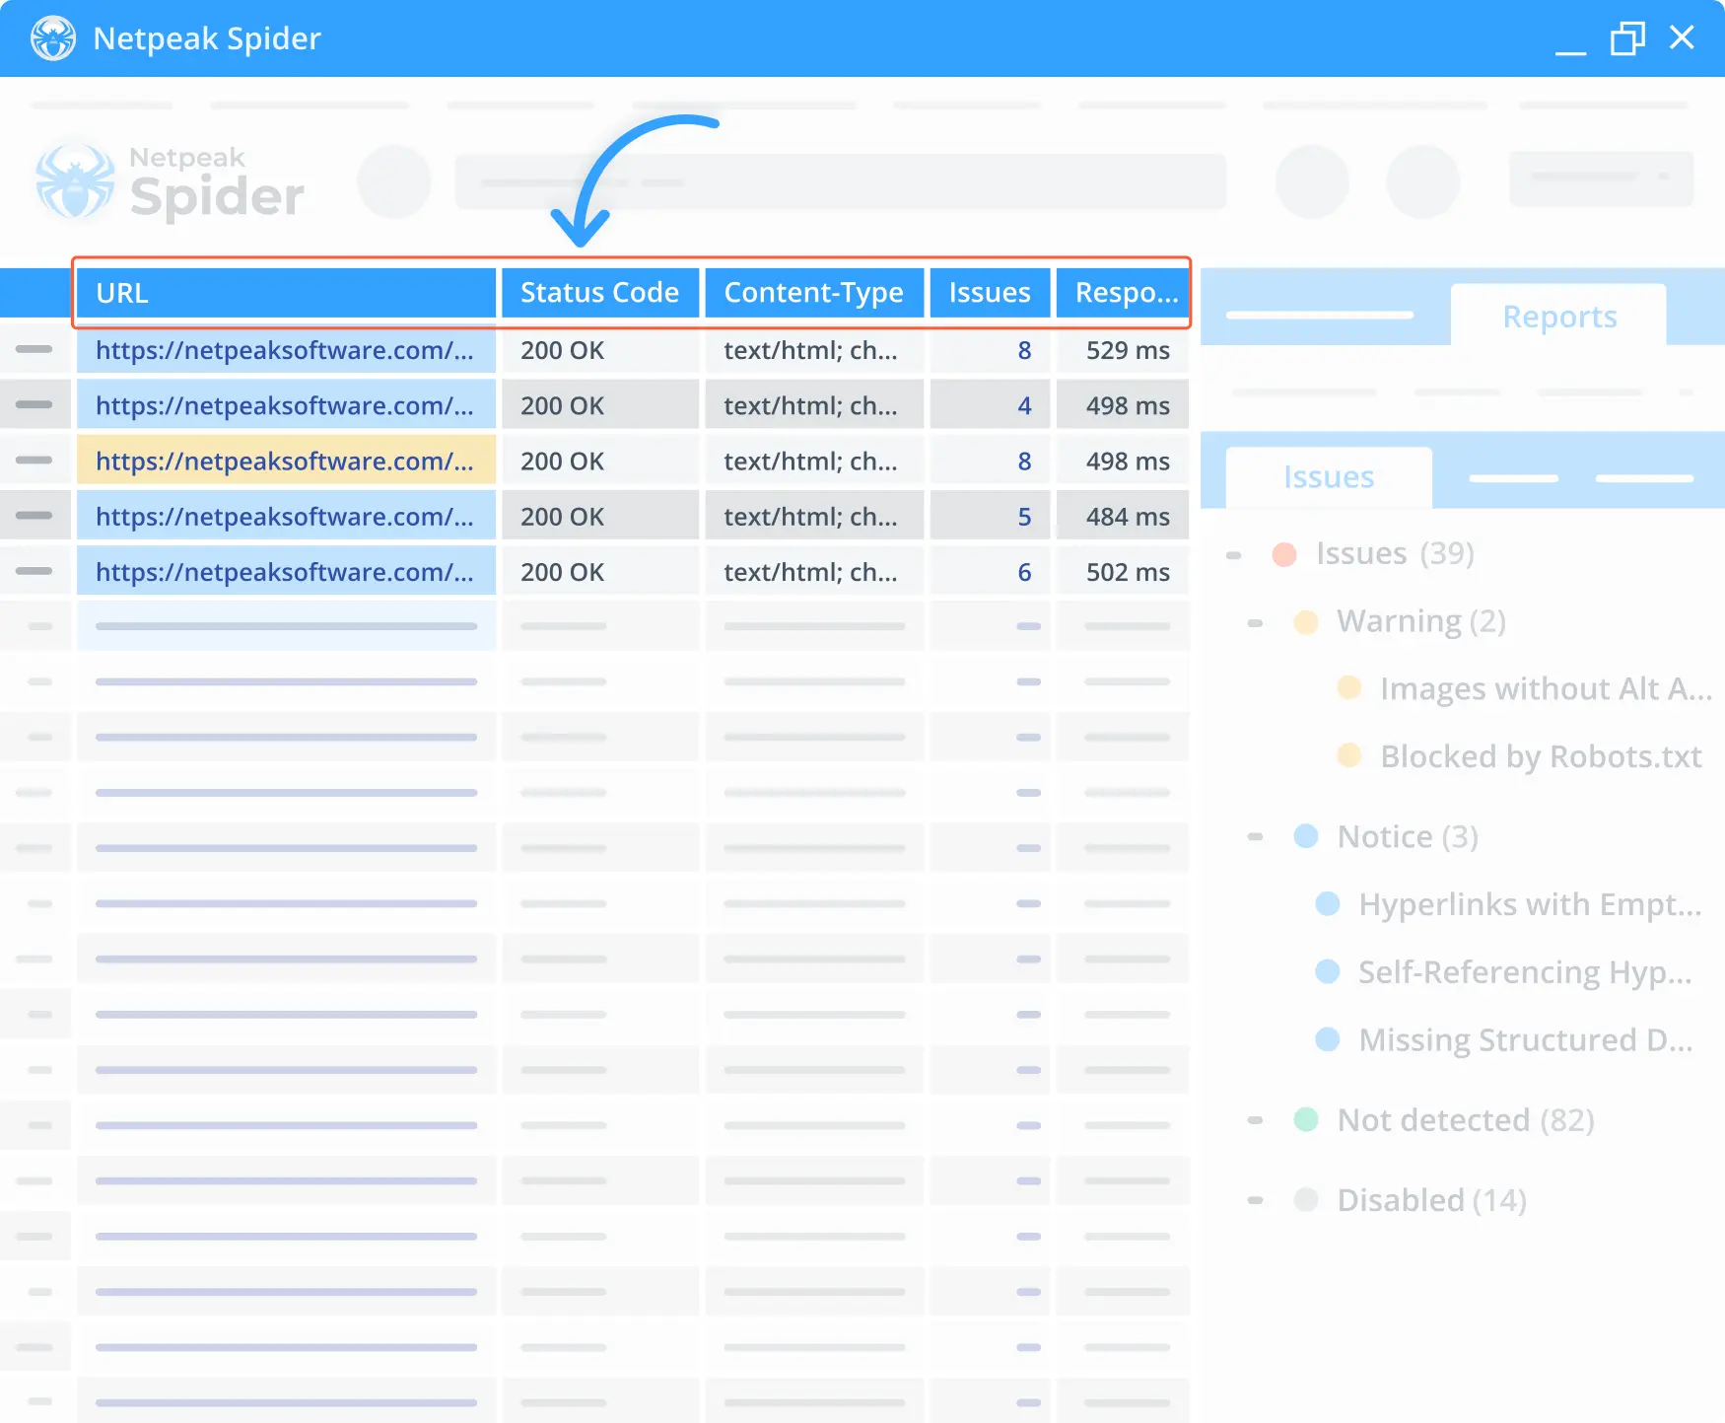This screenshot has width=1725, height=1423.
Task: Click row handle left of 529 ms row
Action: tap(34, 349)
